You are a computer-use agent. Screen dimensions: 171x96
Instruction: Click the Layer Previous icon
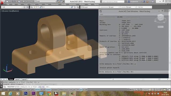[x=75, y=7]
